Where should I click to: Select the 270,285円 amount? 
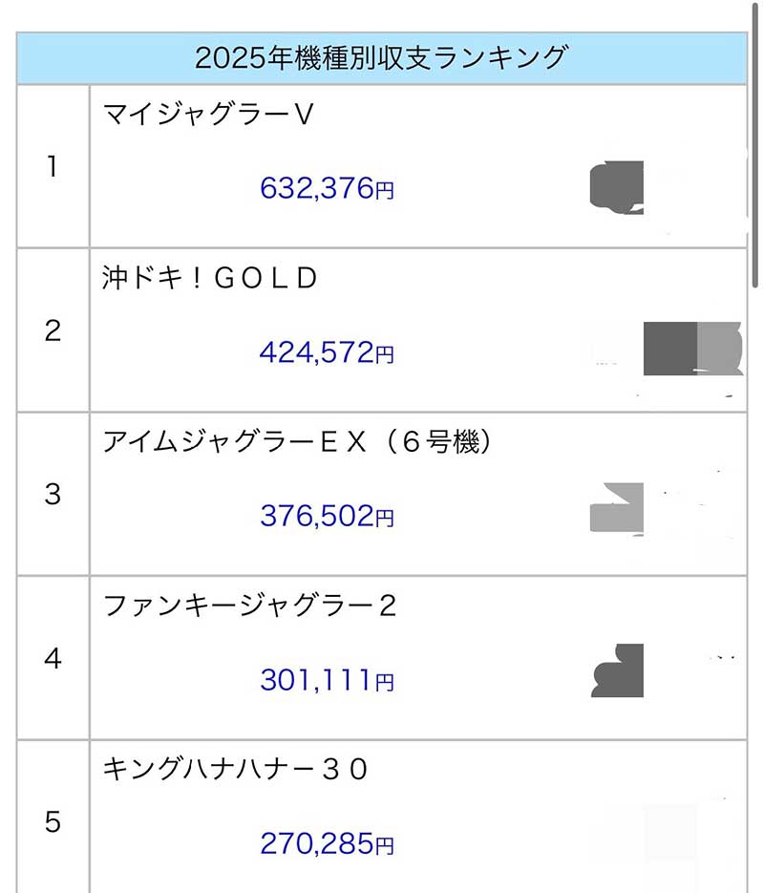[327, 843]
